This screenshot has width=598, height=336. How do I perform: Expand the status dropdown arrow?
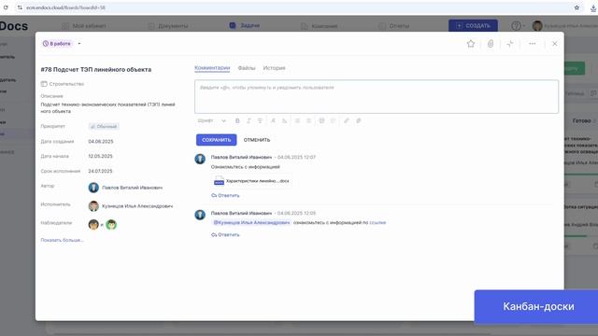click(79, 44)
